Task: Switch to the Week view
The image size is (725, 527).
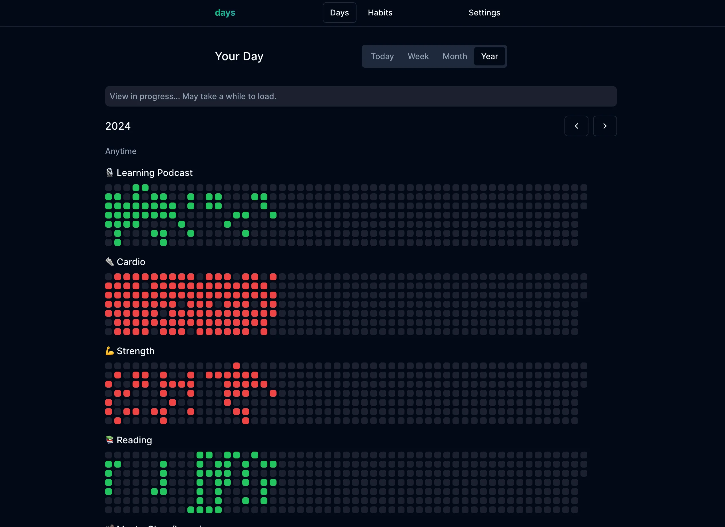Action: (418, 56)
